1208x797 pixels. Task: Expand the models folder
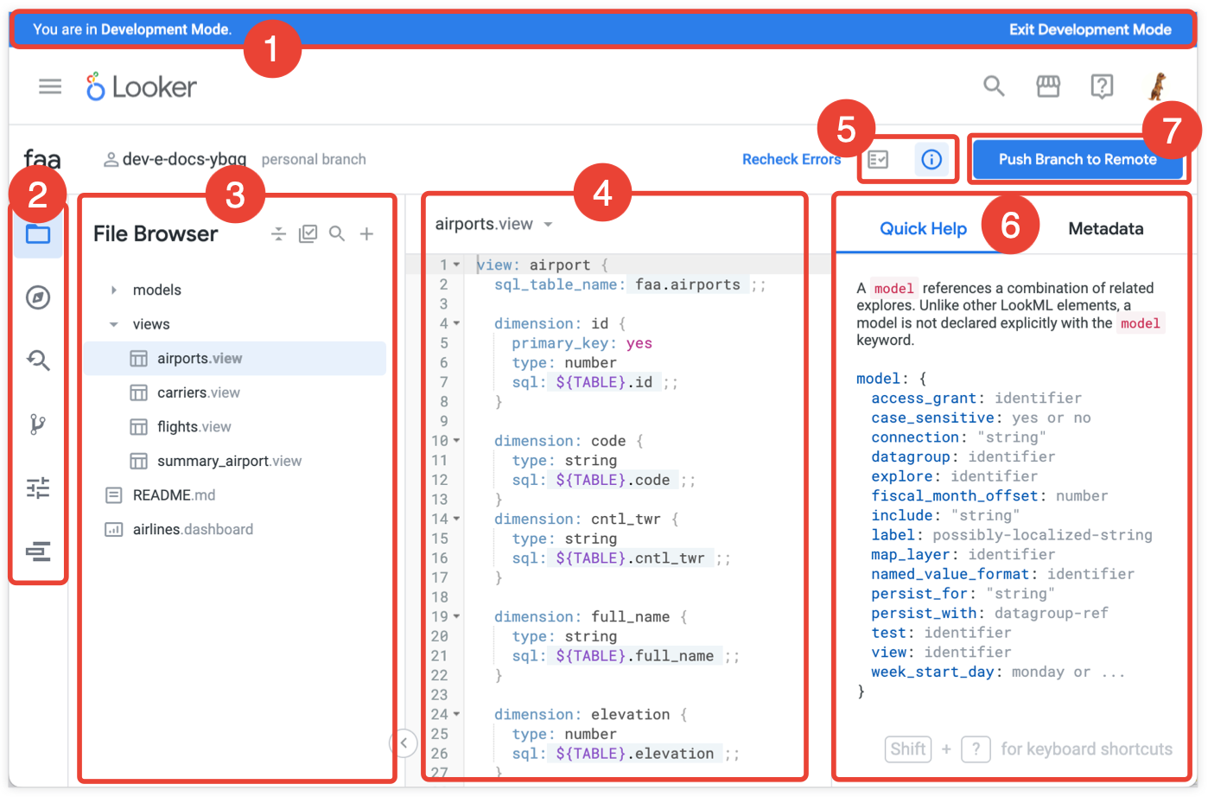click(114, 290)
